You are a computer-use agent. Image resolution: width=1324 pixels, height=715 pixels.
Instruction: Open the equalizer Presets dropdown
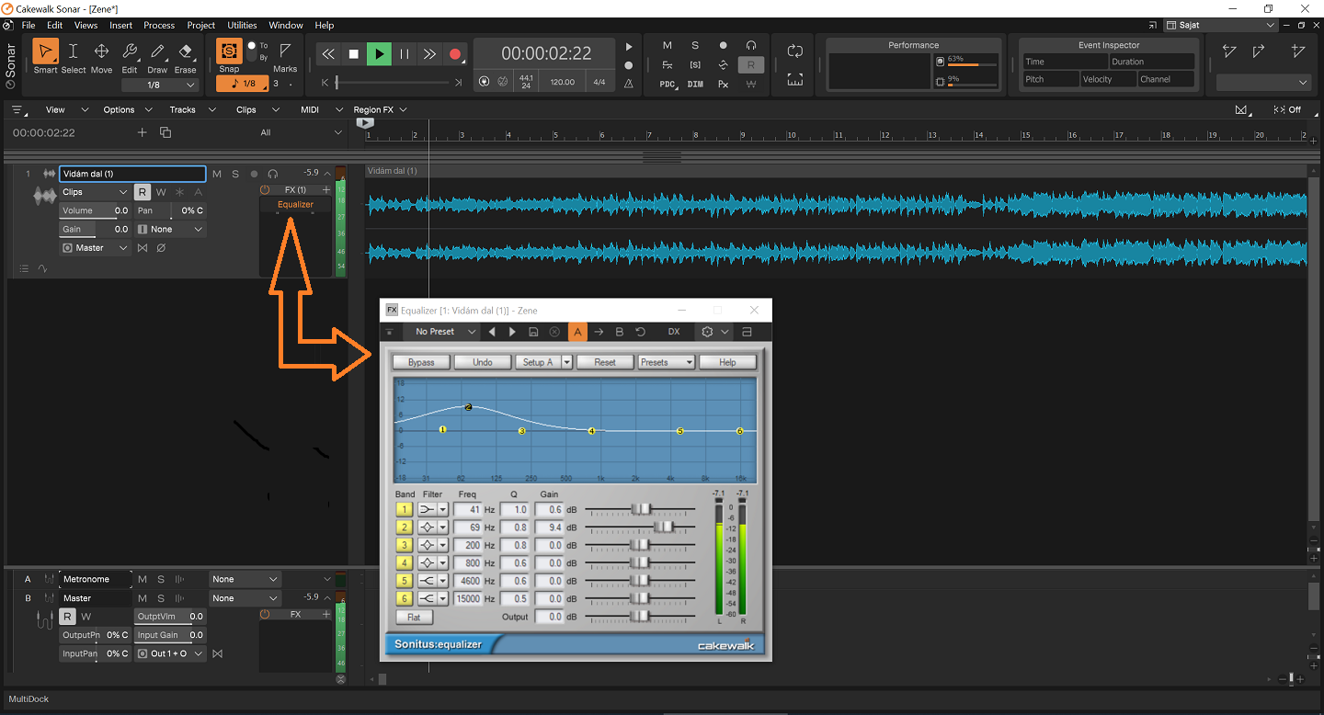pos(666,362)
